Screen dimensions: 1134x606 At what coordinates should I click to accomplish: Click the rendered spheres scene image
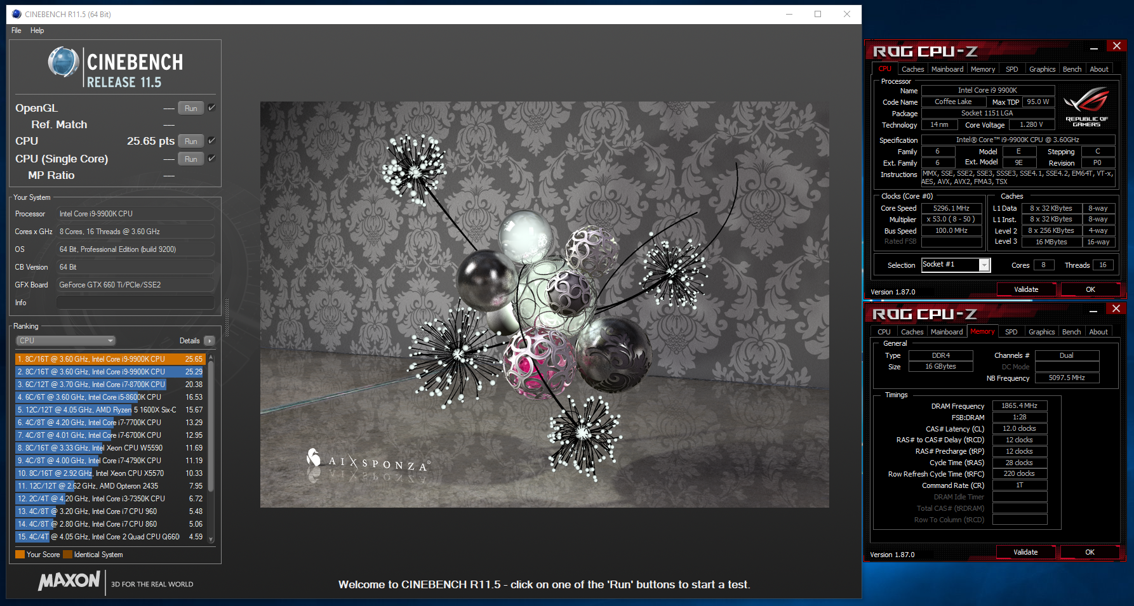coord(544,304)
